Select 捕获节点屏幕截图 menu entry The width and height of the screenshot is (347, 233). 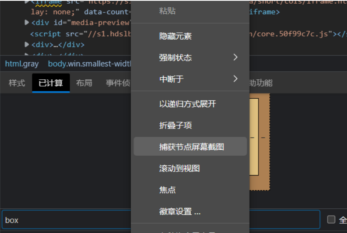click(x=190, y=146)
